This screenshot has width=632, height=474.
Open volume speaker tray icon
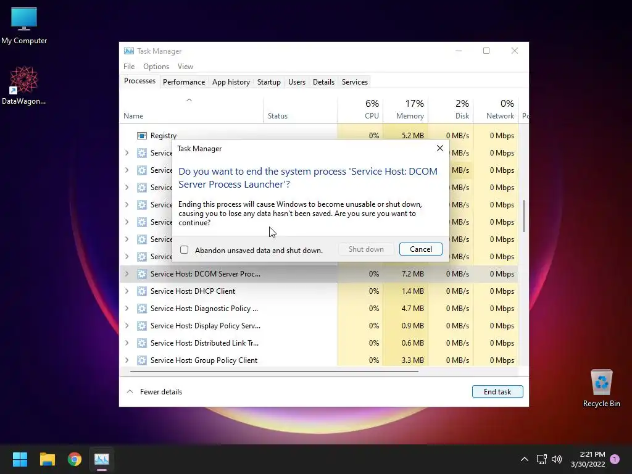coord(557,459)
